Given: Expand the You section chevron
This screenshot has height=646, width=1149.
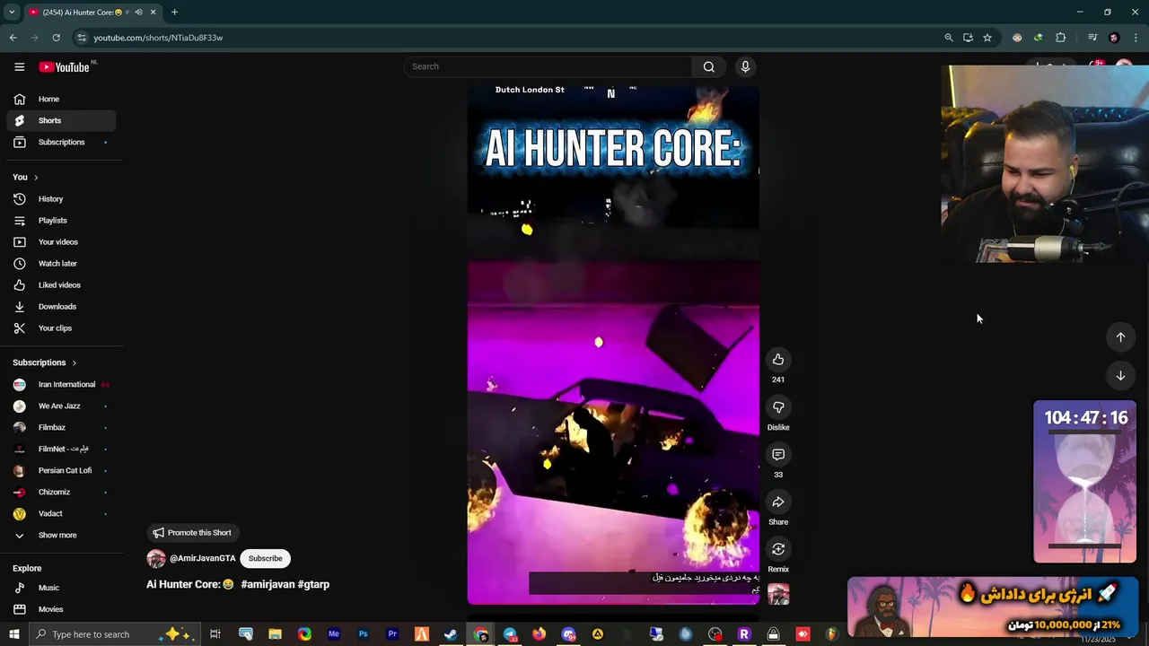Looking at the screenshot, I should 36,178.
